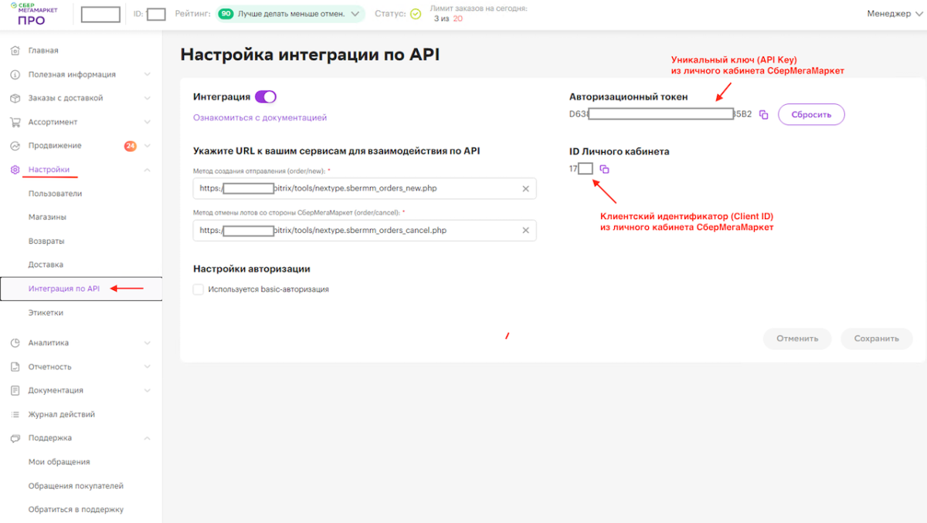Viewport: 927px width, 523px height.
Task: Click the Ассортимент cart icon
Action: tap(14, 122)
